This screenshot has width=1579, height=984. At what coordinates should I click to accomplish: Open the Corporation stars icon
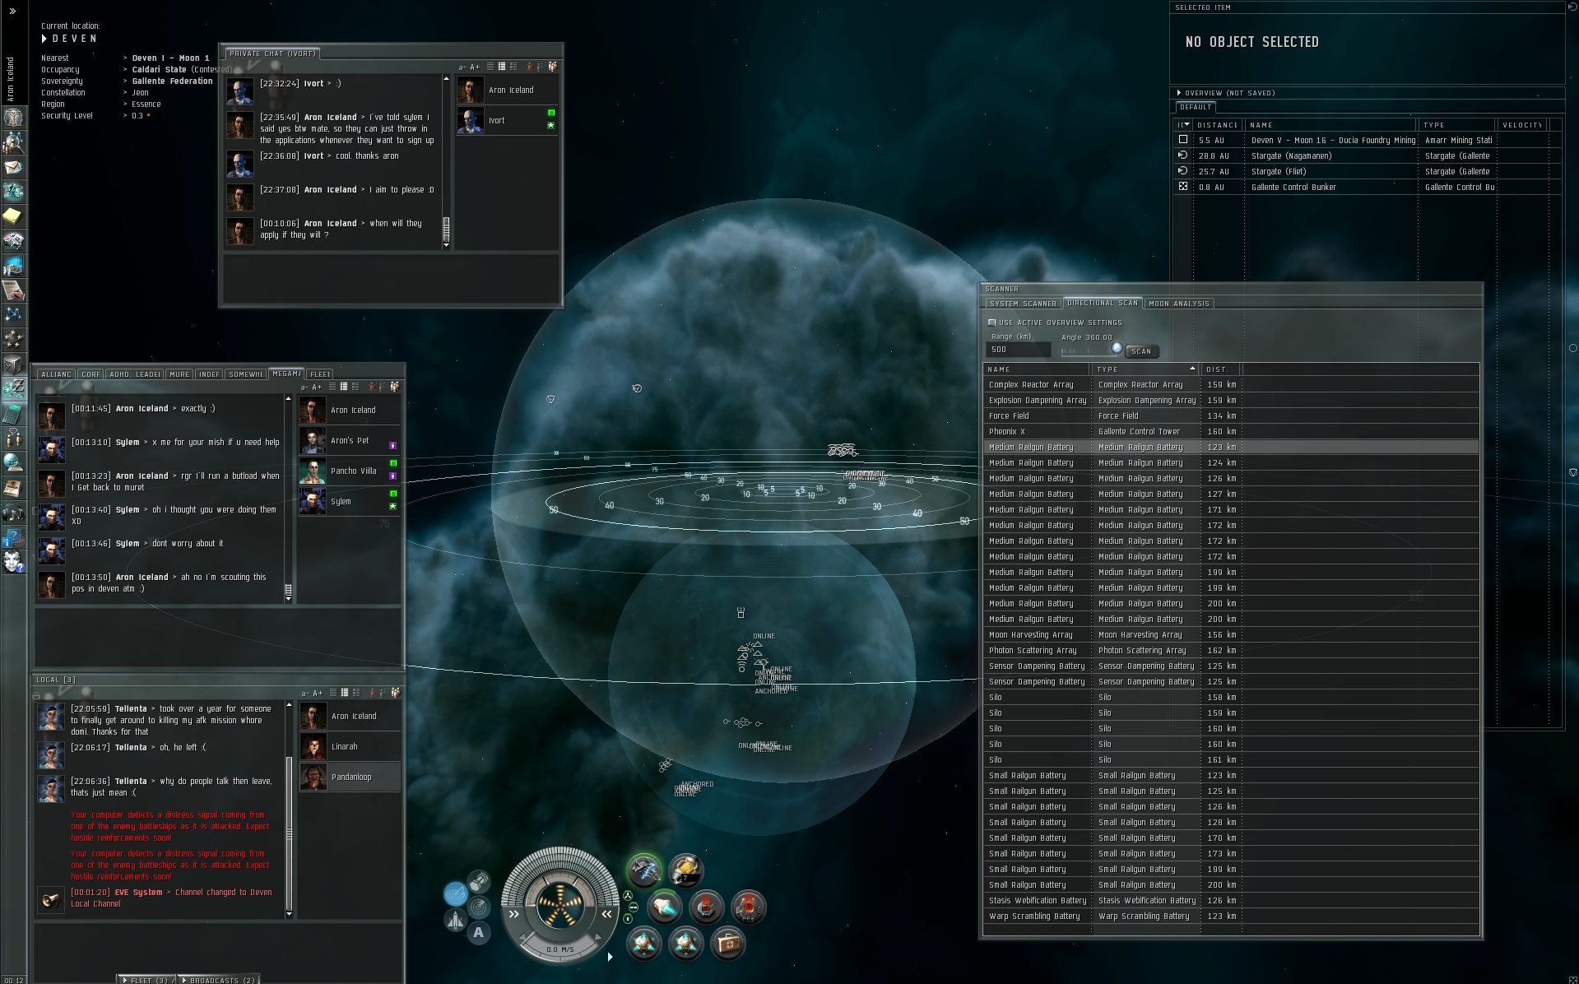click(x=13, y=339)
